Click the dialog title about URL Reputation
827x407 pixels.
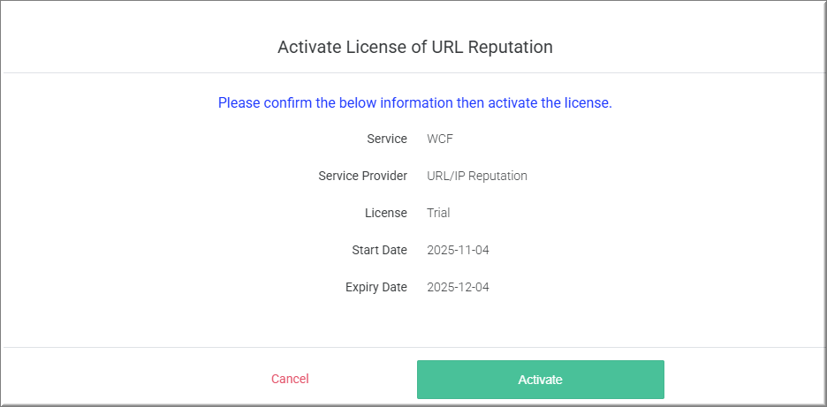[x=414, y=47]
